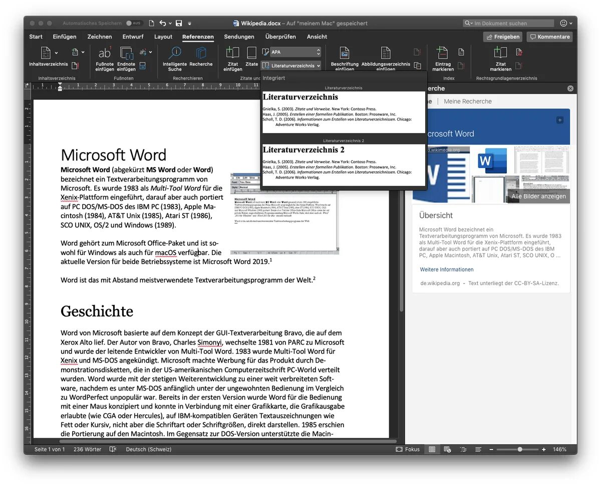Click Deutsch (Schweiz) language indicator
The width and height of the screenshot is (601, 486).
149,449
